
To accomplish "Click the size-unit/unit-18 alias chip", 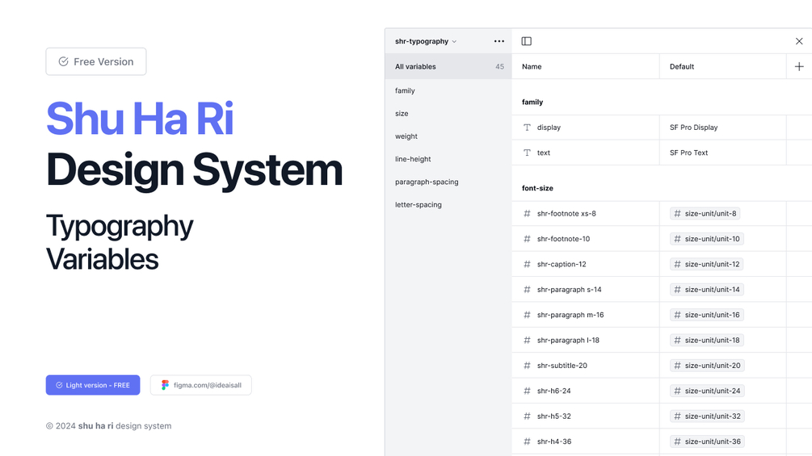I will 707,341.
